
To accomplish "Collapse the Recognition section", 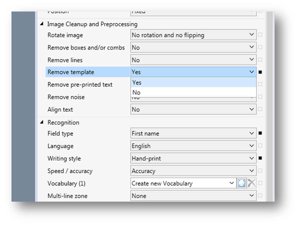I will click(x=42, y=122).
